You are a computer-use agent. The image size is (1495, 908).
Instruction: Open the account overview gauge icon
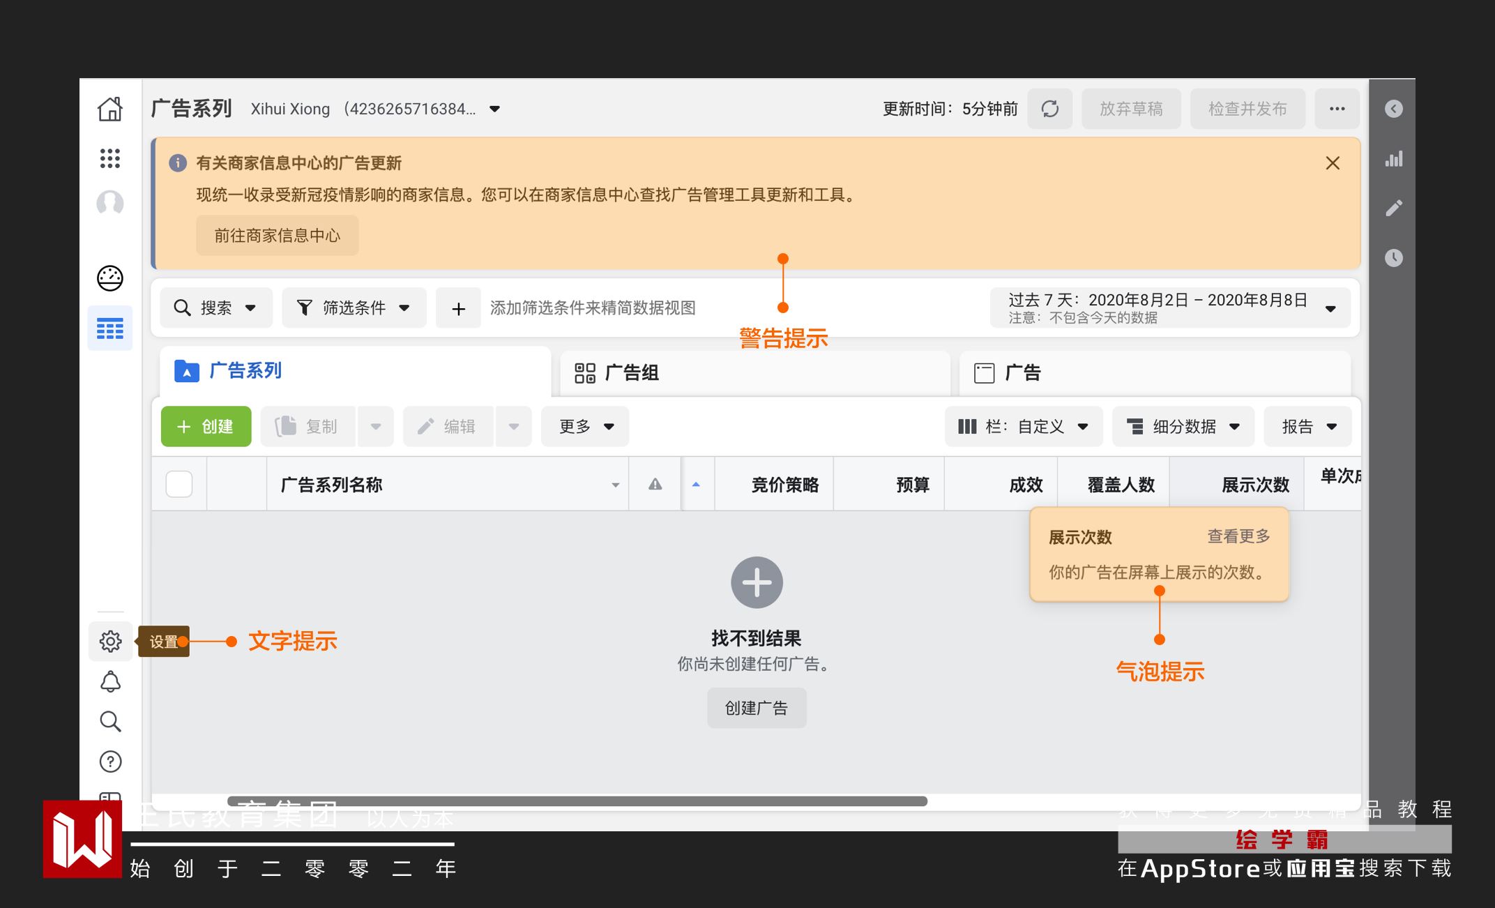click(110, 278)
